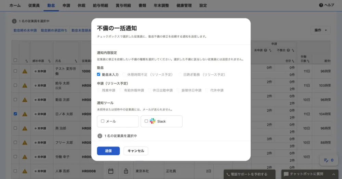Open the 従業員 tab
The image size is (342, 179).
point(34,5)
